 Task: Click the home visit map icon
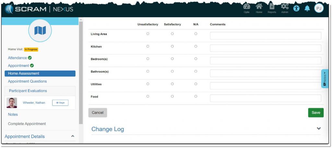coord(40,30)
